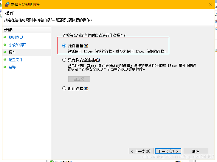This screenshot has height=162, width=217.
Task: Click the question text 连接符合指定条件时应该进行什么操作
Action: tap(94, 35)
